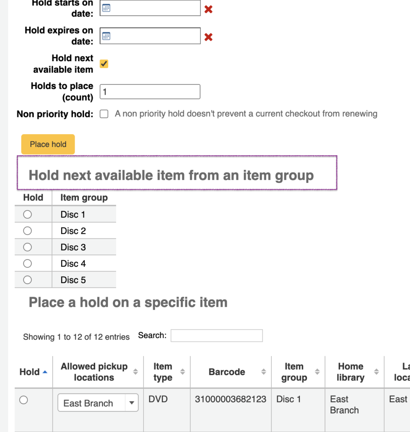
Task: Open the East Branch pickup location dropdown
Action: (x=98, y=403)
